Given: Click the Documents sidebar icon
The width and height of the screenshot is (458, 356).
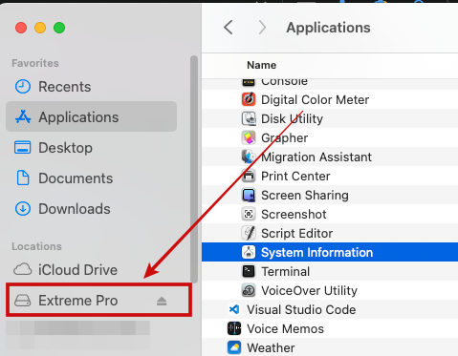Looking at the screenshot, I should [23, 178].
